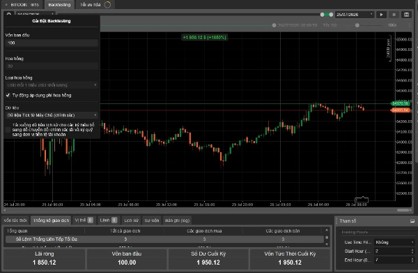Open the Vị thế tab
418x273 pixels.
pos(84,221)
